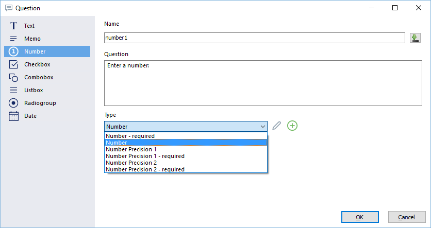The width and height of the screenshot is (431, 228).
Task: Click the green download arrow beside Name
Action: pos(415,38)
